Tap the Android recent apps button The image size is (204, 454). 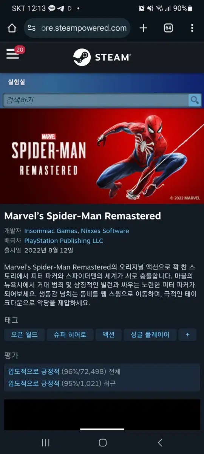pyautogui.click(x=46, y=442)
